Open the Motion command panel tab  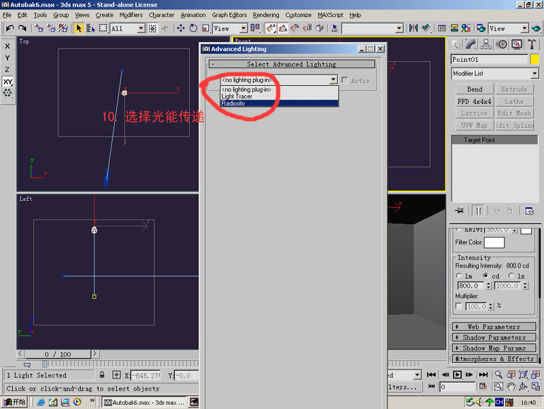pos(501,44)
